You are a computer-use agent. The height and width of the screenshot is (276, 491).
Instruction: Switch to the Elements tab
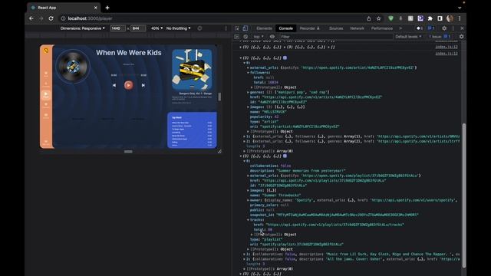264,28
